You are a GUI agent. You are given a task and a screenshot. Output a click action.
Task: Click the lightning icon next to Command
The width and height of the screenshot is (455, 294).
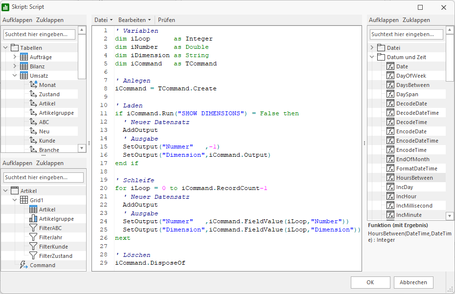coord(24,265)
